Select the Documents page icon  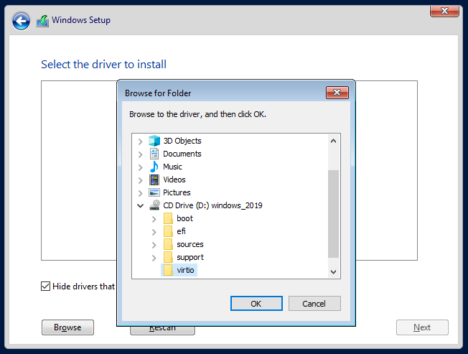click(x=154, y=154)
